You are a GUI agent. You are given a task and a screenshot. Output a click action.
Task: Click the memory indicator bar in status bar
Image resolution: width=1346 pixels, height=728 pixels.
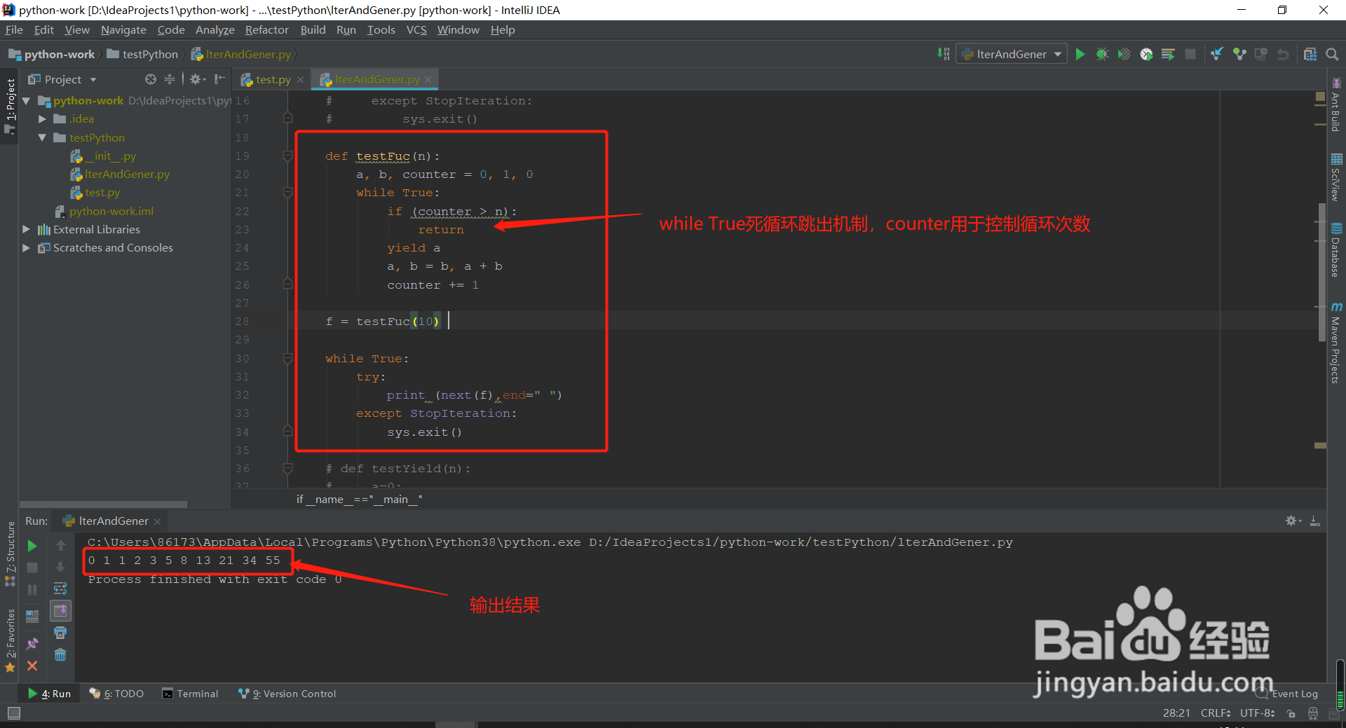(x=1340, y=685)
